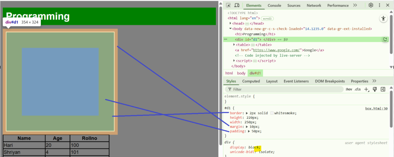Select the Elements tab

click(x=254, y=6)
